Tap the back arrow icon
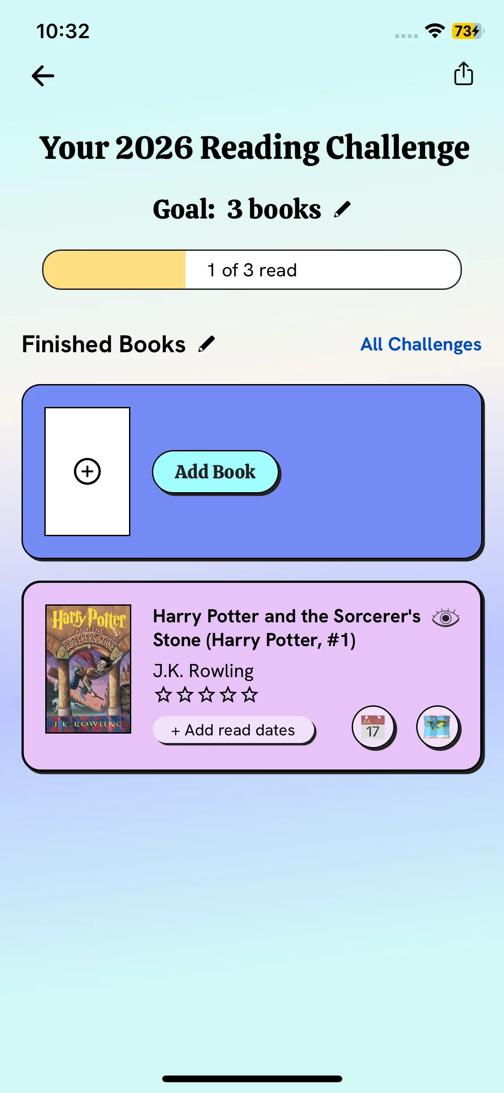Image resolution: width=504 pixels, height=1093 pixels. (x=43, y=75)
